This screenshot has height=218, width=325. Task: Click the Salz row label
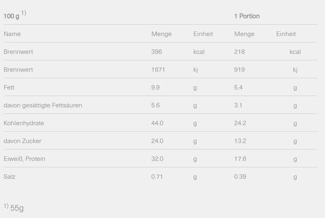pyautogui.click(x=9, y=177)
